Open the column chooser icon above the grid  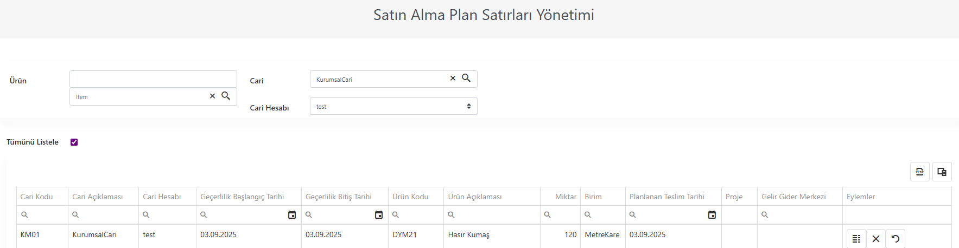tap(942, 172)
